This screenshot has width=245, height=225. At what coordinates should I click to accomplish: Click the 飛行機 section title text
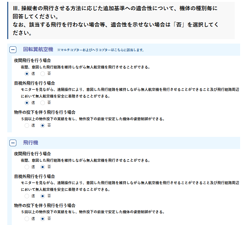(x=31, y=143)
